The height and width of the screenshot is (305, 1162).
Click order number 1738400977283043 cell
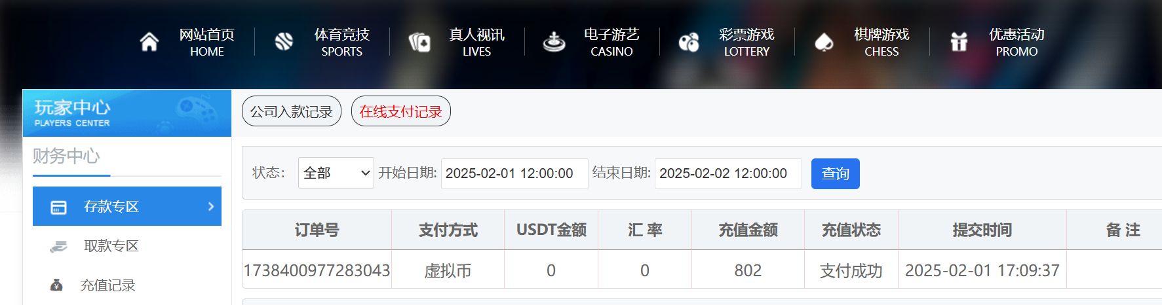point(317,270)
